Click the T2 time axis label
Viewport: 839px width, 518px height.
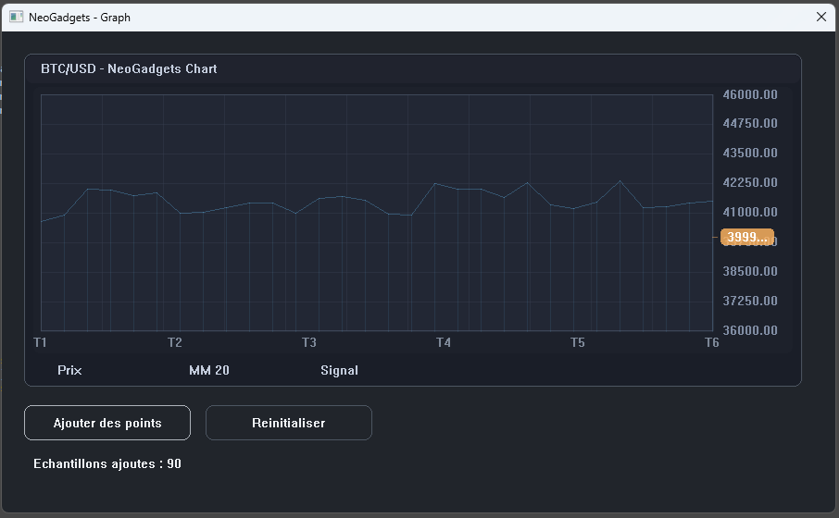pos(175,342)
